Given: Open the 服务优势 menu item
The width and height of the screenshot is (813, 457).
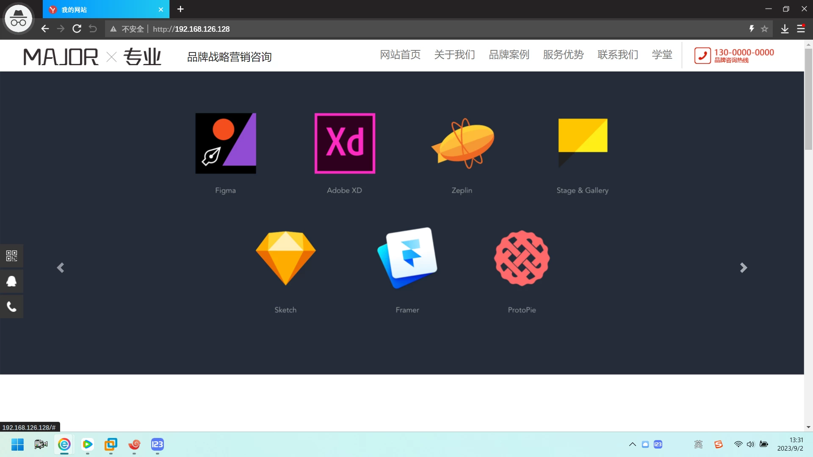Looking at the screenshot, I should coord(563,55).
